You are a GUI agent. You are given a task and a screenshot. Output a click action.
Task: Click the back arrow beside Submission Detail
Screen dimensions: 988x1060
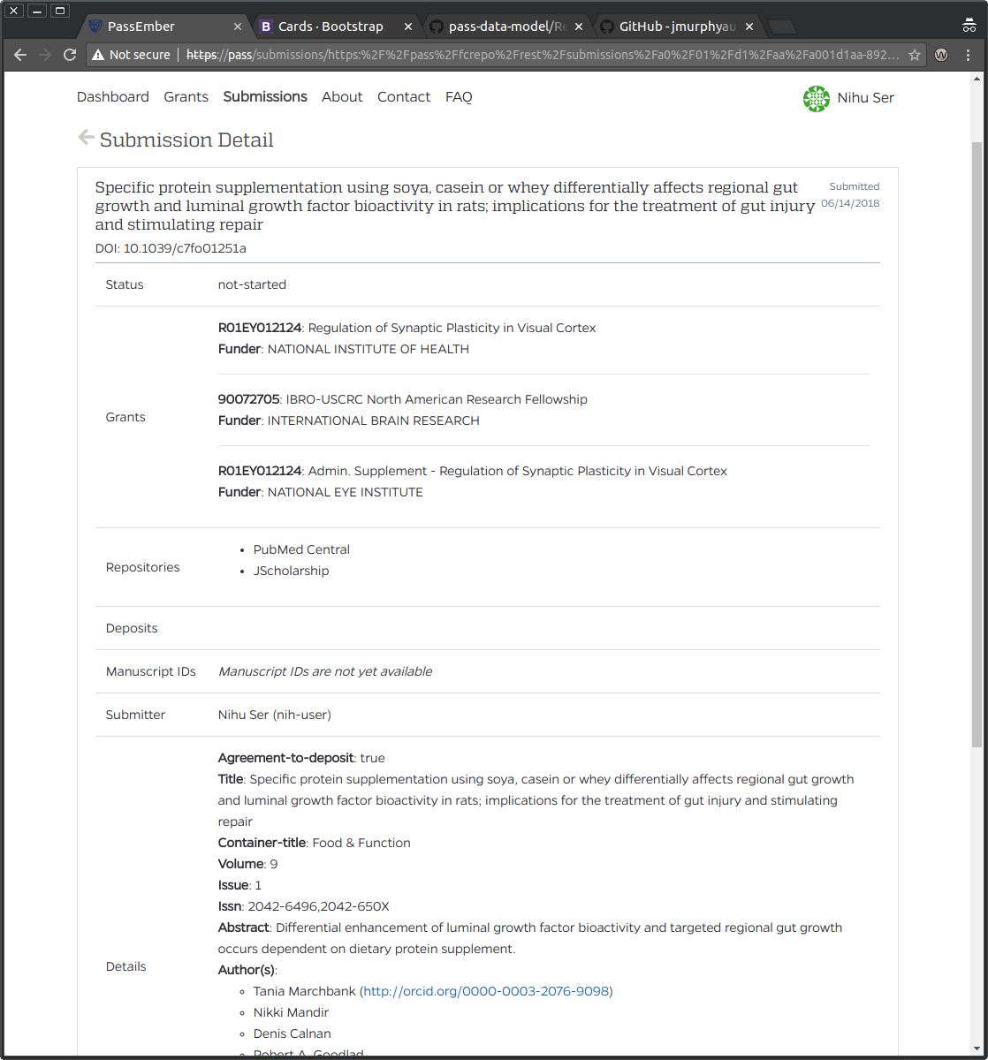(85, 137)
